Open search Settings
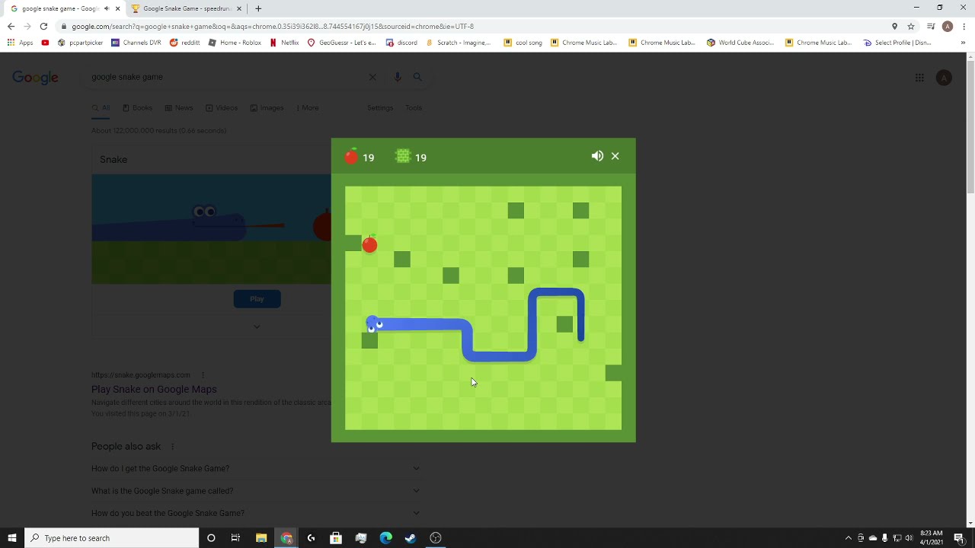The width and height of the screenshot is (975, 548). pos(380,108)
